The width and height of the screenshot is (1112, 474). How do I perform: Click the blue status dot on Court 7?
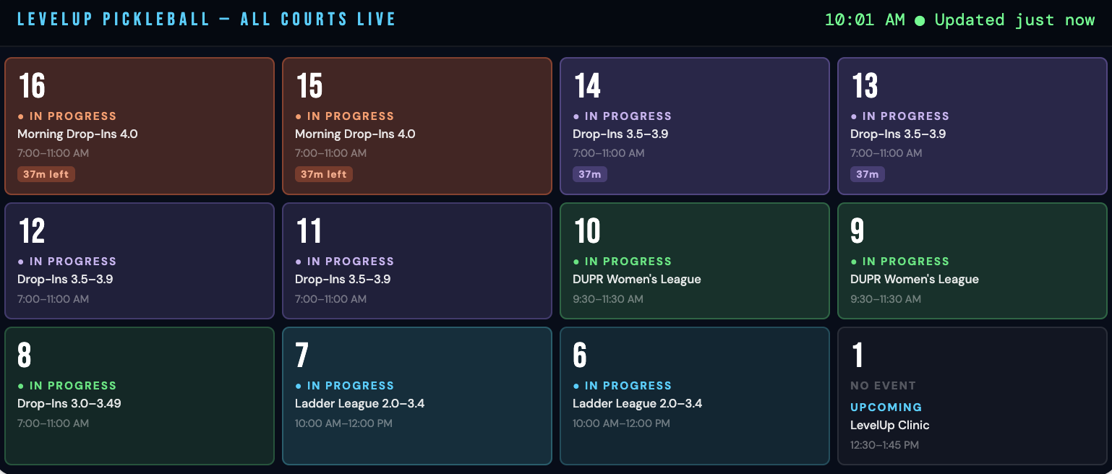[x=299, y=386]
